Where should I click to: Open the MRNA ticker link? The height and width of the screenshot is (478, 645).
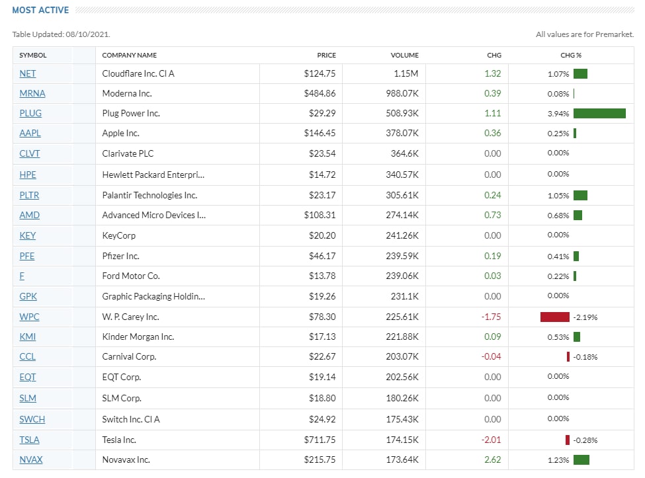coord(32,93)
